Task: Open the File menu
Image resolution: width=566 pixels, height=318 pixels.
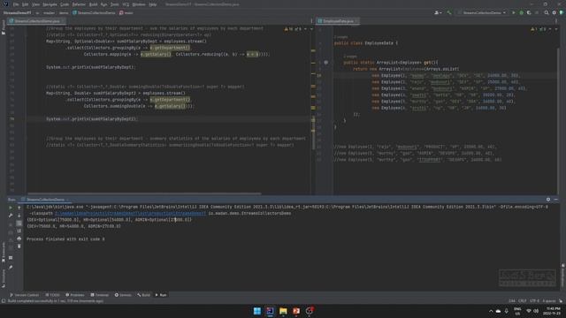Action: click(16, 4)
